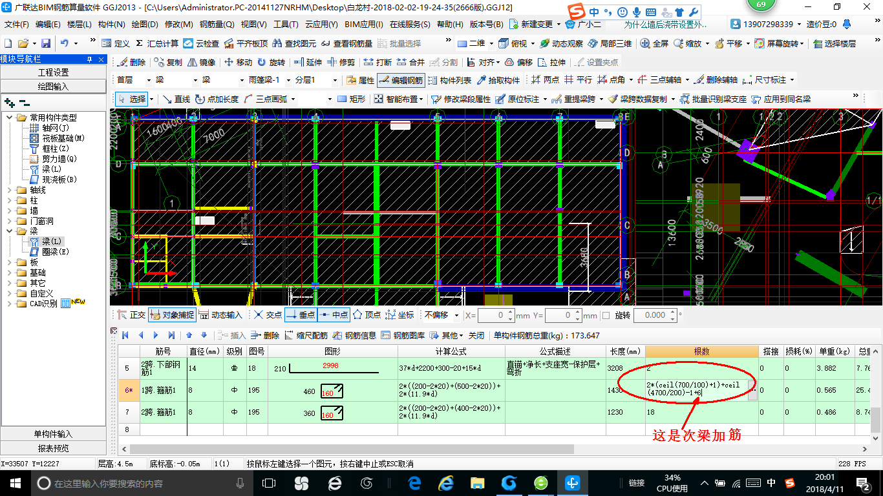The width and height of the screenshot is (883, 496).
Task: Open the 帮助(H) menu
Action: point(450,25)
